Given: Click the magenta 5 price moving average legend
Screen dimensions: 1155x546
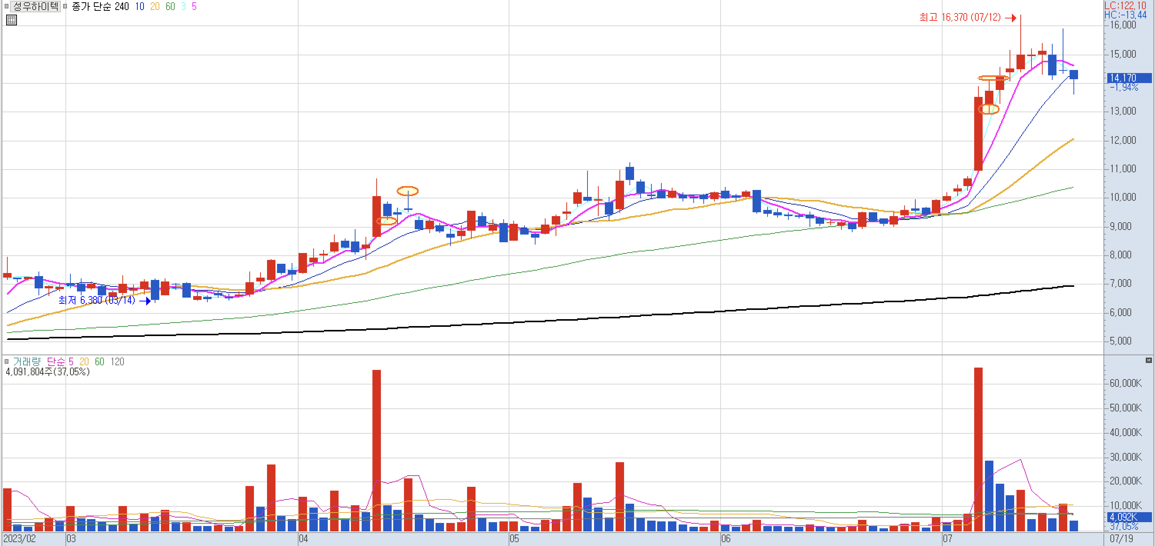Looking at the screenshot, I should [194, 6].
